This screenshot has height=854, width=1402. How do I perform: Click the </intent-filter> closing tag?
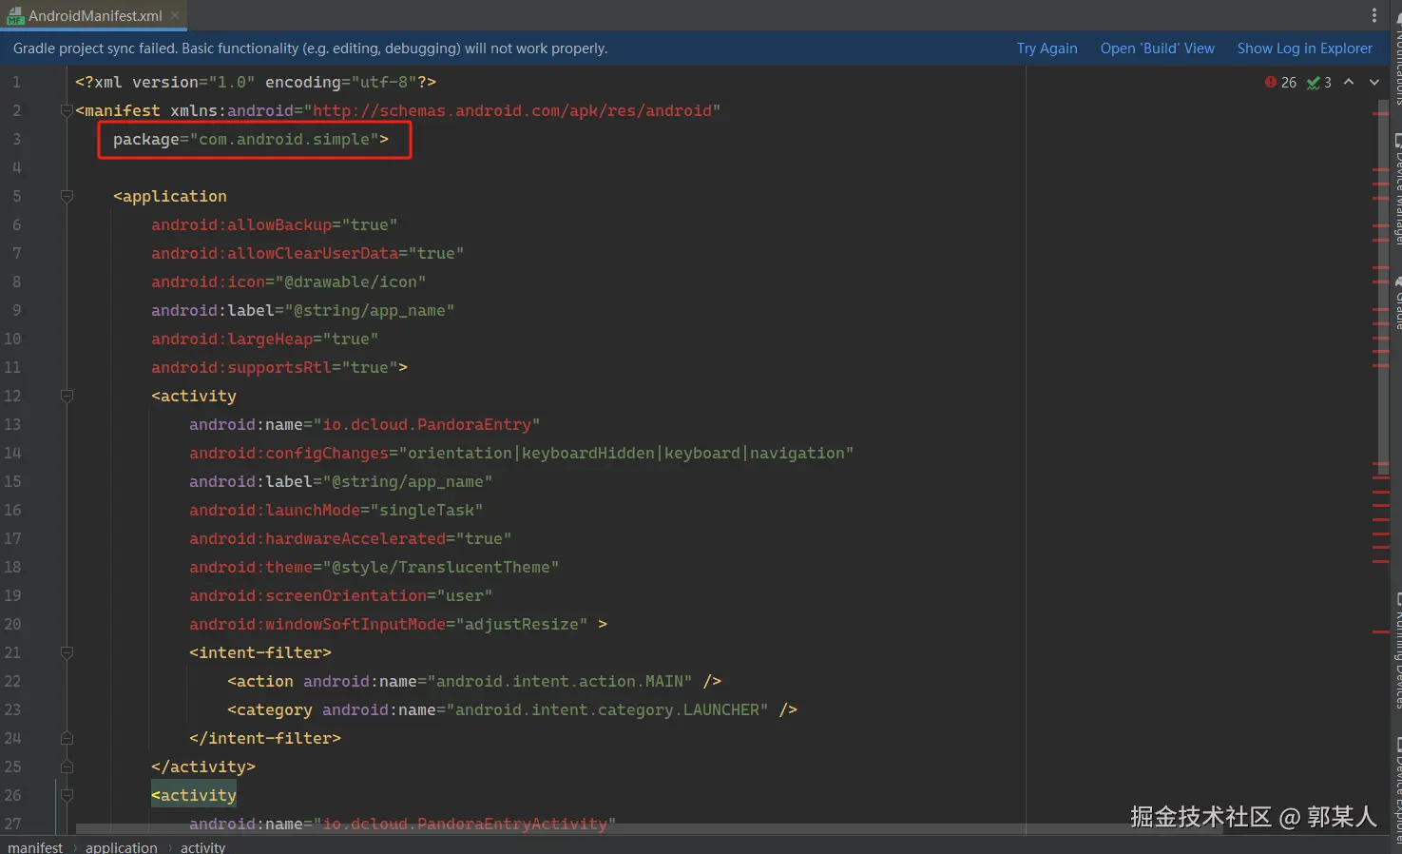265,739
